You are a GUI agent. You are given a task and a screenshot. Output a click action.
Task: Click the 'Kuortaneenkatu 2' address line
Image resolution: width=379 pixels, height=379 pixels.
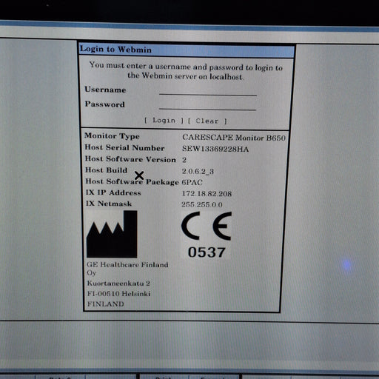[x=118, y=284]
